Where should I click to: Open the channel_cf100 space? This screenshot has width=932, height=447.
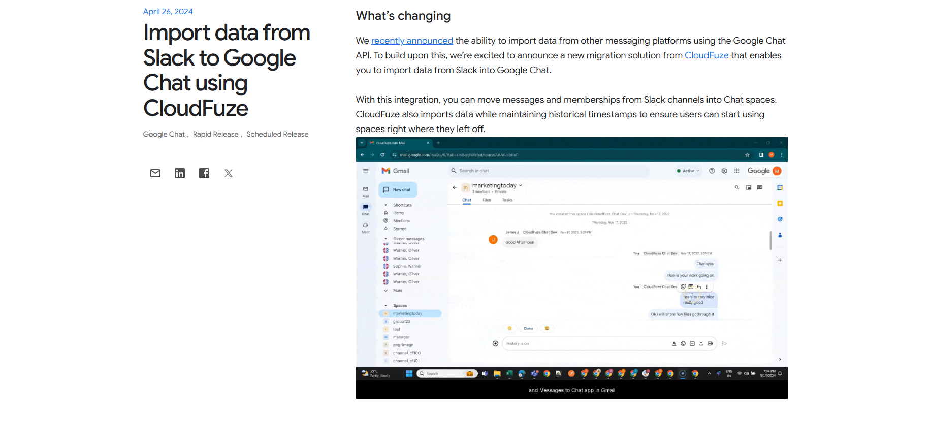(406, 353)
